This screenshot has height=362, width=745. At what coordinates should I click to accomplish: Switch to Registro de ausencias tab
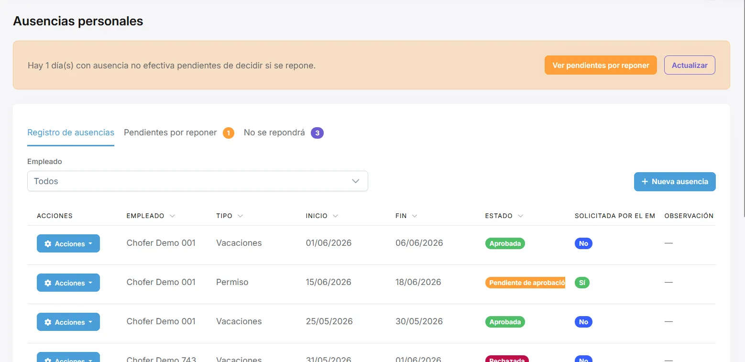coord(71,132)
